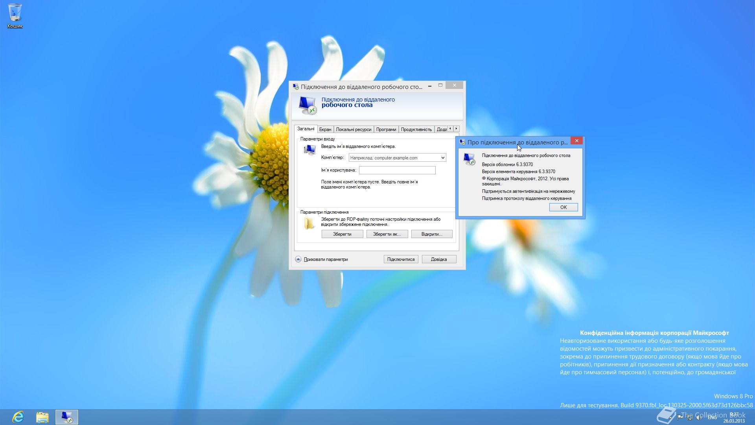The image size is (755, 425).
Task: Open File Explorer from the taskbar
Action: [42, 417]
